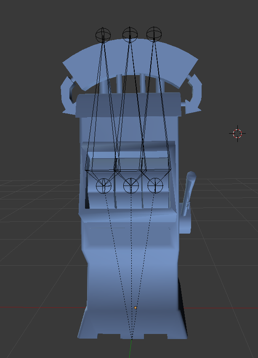Select the right lower lamp circle
Image resolution: width=258 pixels, height=358 pixels.
pos(155,186)
